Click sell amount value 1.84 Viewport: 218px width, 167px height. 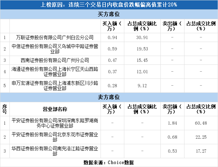pos(172,123)
